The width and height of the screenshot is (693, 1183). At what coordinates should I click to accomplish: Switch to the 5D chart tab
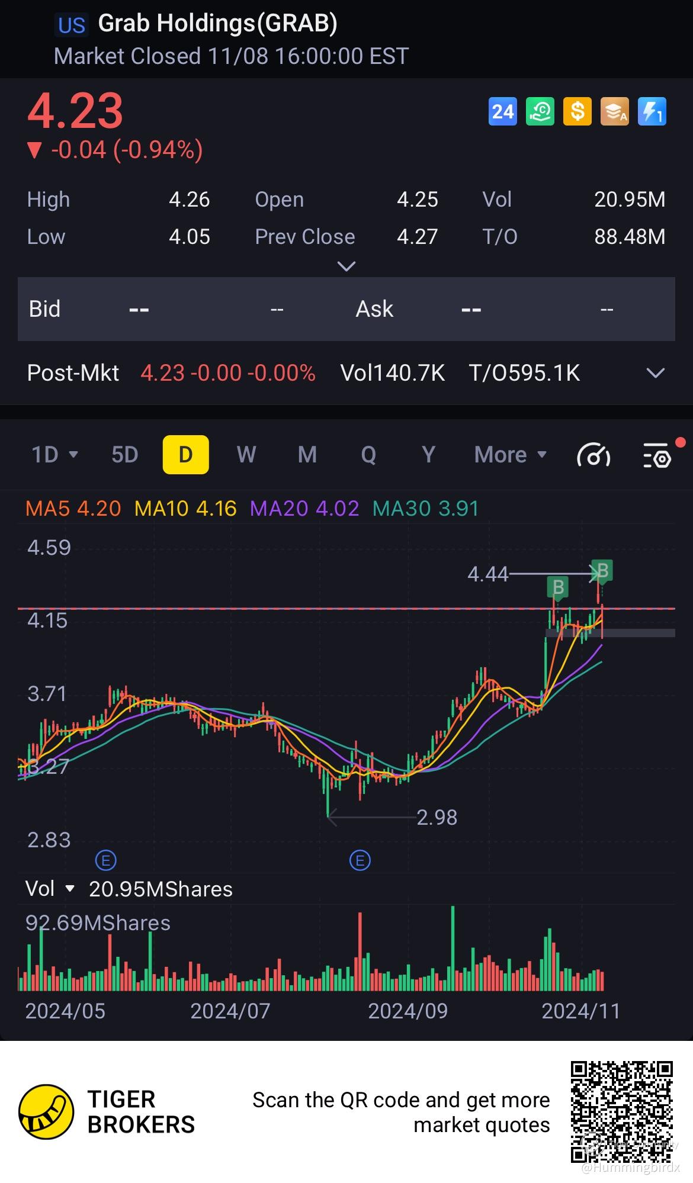pos(125,455)
